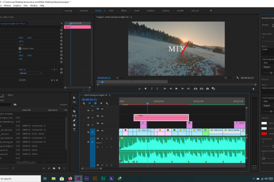Click the timeline playhead marker
This screenshot has height=182, width=274.
click(x=147, y=103)
